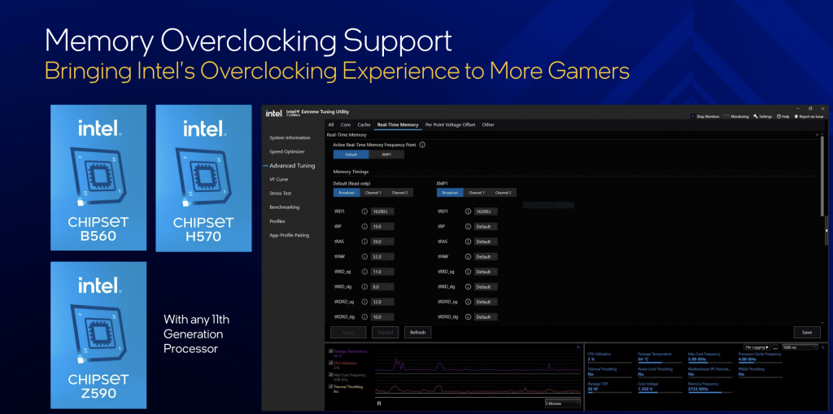
Task: Toggle Package Temperature graph checkbox
Action: (331, 351)
